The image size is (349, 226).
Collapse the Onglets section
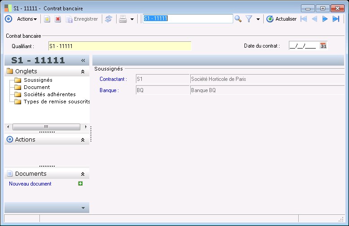(x=83, y=71)
